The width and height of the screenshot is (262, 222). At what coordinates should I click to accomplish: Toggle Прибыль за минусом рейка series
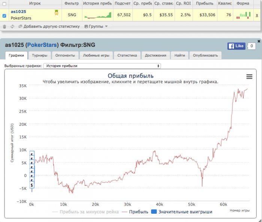pos(85,212)
